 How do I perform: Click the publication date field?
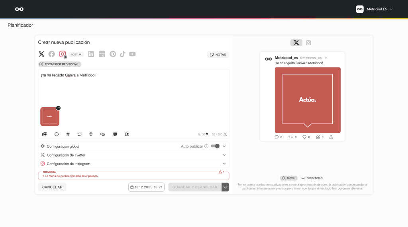point(146,187)
